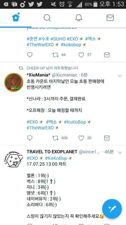Send the SUHO tweet via message icon
The width and height of the screenshot is (126, 225).
point(107,55)
